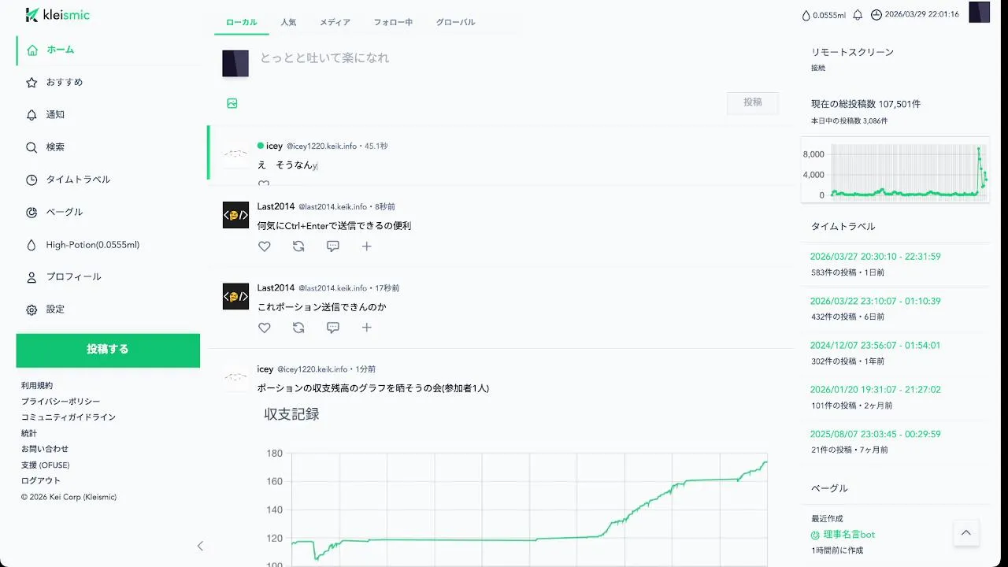Image resolution: width=1008 pixels, height=567 pixels.
Task: Jump back to top with up-chevron button
Action: tap(966, 532)
